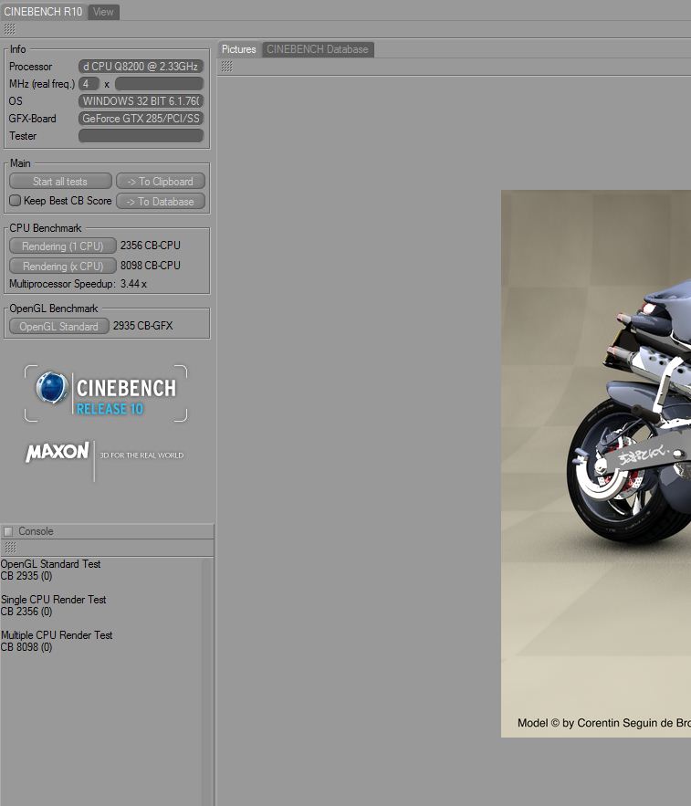Click the grip icon under Pictures tab

click(226, 67)
